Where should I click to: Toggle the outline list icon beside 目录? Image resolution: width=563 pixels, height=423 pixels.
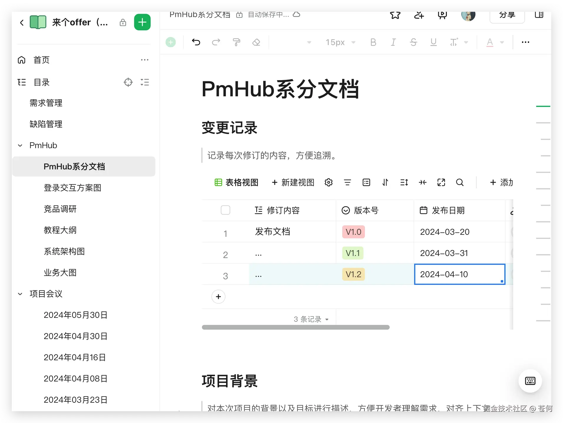point(145,82)
